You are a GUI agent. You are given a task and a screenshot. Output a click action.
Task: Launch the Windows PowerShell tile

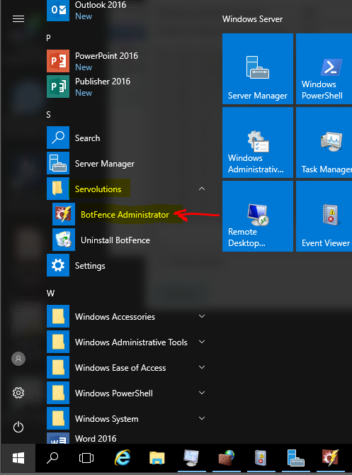coord(324,69)
